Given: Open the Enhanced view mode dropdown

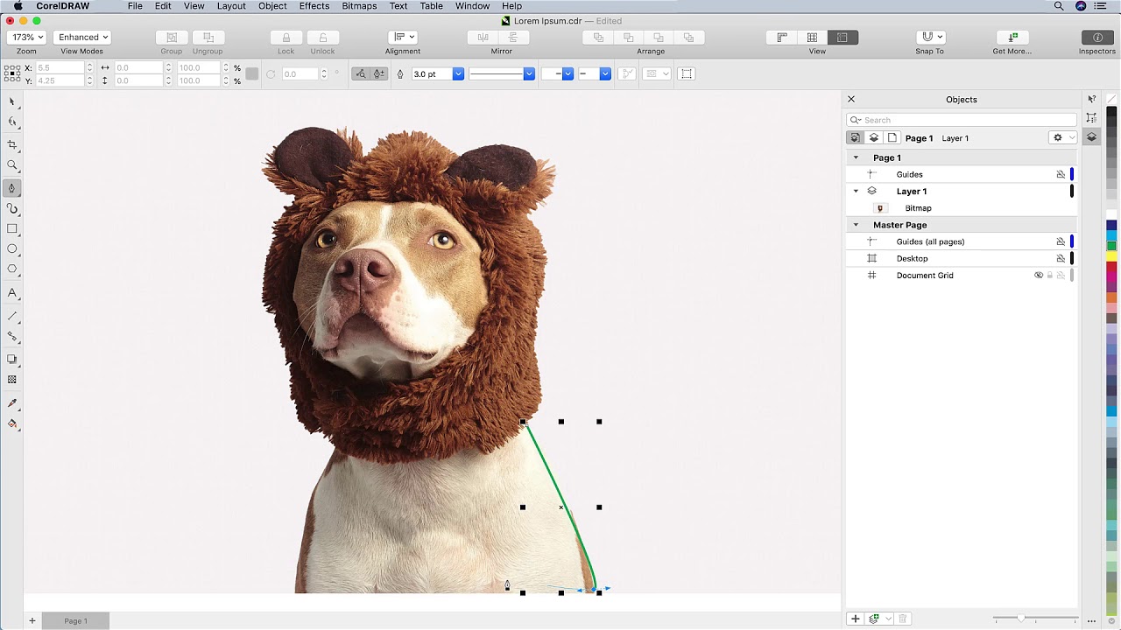Looking at the screenshot, I should click(81, 38).
